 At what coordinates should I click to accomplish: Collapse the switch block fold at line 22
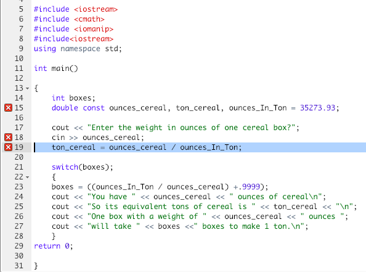(28, 178)
